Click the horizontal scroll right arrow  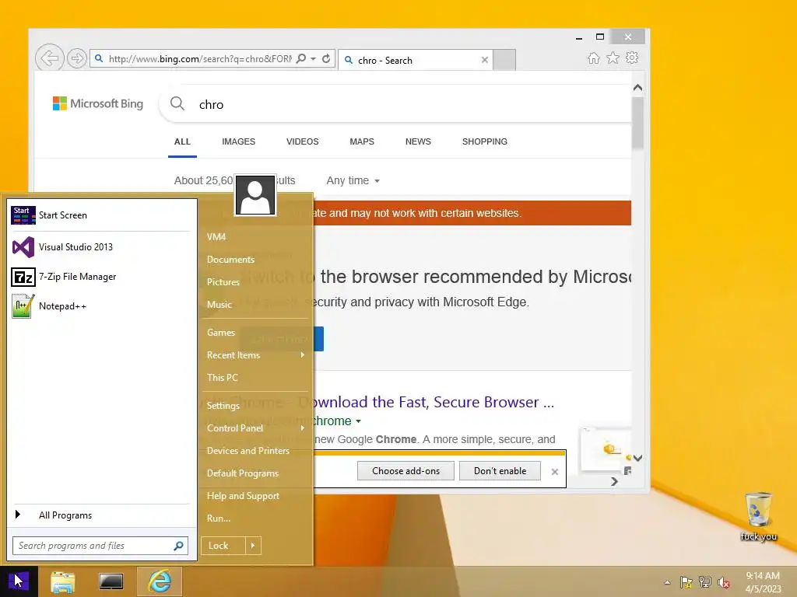615,481
